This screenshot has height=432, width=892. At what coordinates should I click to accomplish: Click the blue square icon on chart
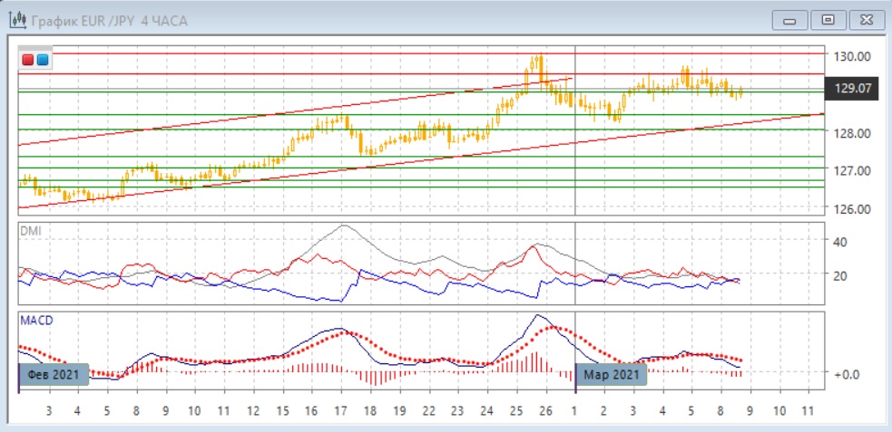(43, 61)
